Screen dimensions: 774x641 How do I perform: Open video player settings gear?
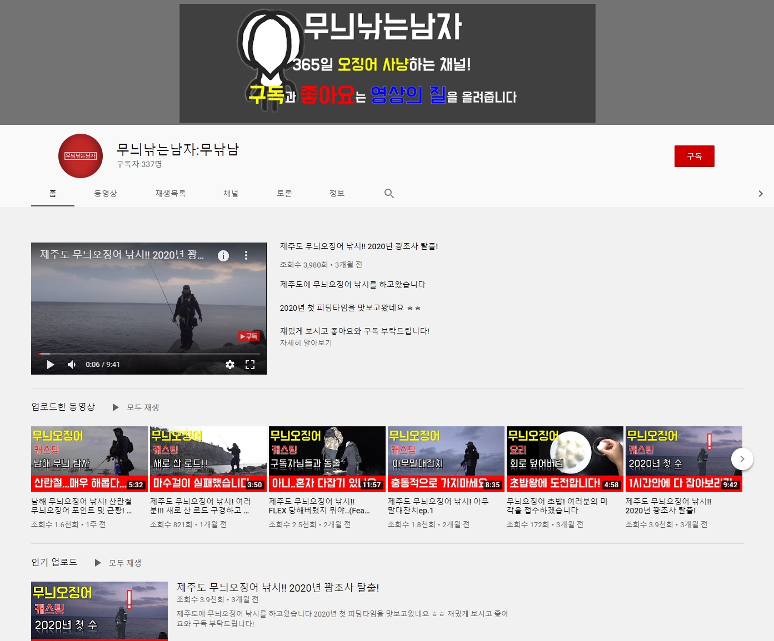coord(230,365)
